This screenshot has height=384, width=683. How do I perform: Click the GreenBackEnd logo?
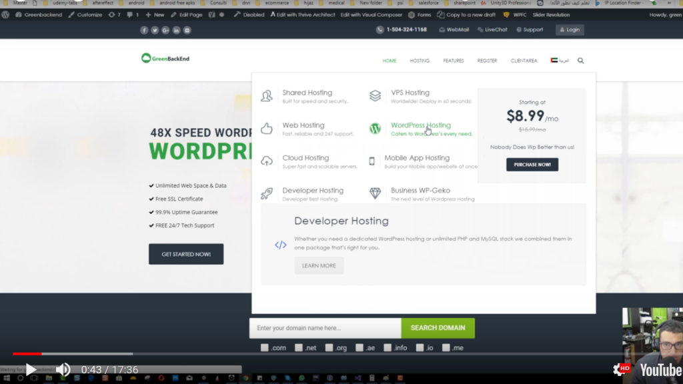165,59
